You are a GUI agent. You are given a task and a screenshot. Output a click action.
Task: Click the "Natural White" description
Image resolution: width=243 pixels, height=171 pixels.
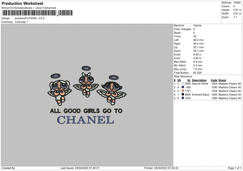(200, 83)
